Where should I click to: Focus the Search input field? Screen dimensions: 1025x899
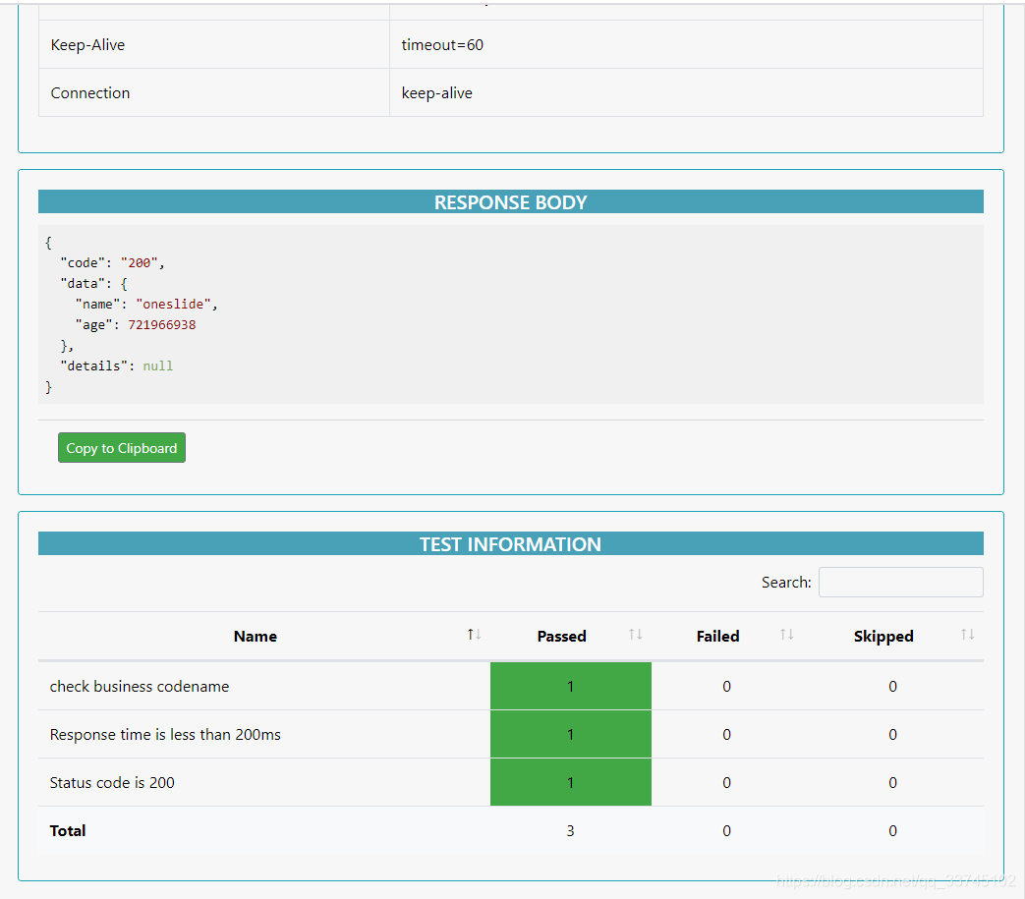[901, 582]
